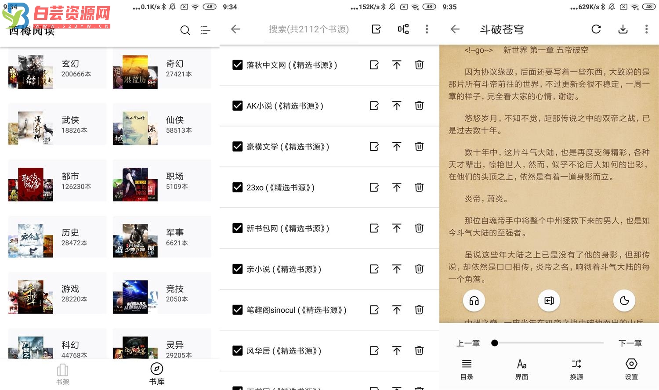Tap the 斗破苍穹 book title
This screenshot has width=659, height=390.
[502, 29]
